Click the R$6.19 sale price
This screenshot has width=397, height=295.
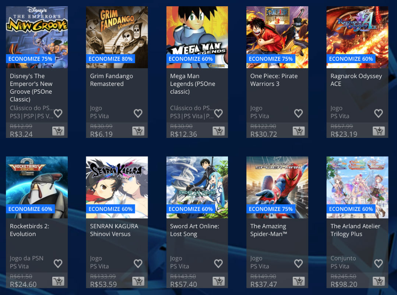(x=101, y=134)
